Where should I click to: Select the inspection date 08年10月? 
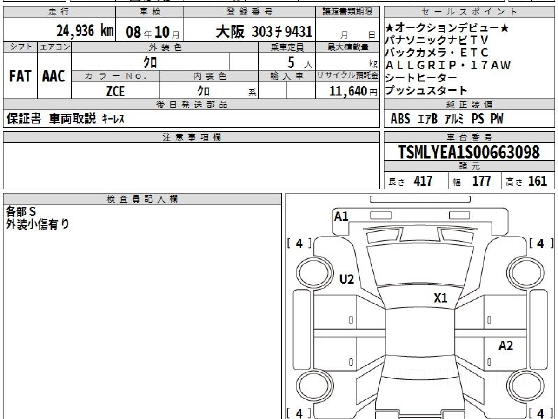tap(153, 32)
